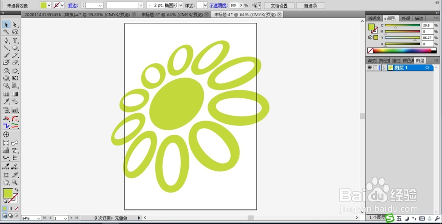Select the Eyedropper tool
Viewport: 442px width, 224px height.
point(6,101)
